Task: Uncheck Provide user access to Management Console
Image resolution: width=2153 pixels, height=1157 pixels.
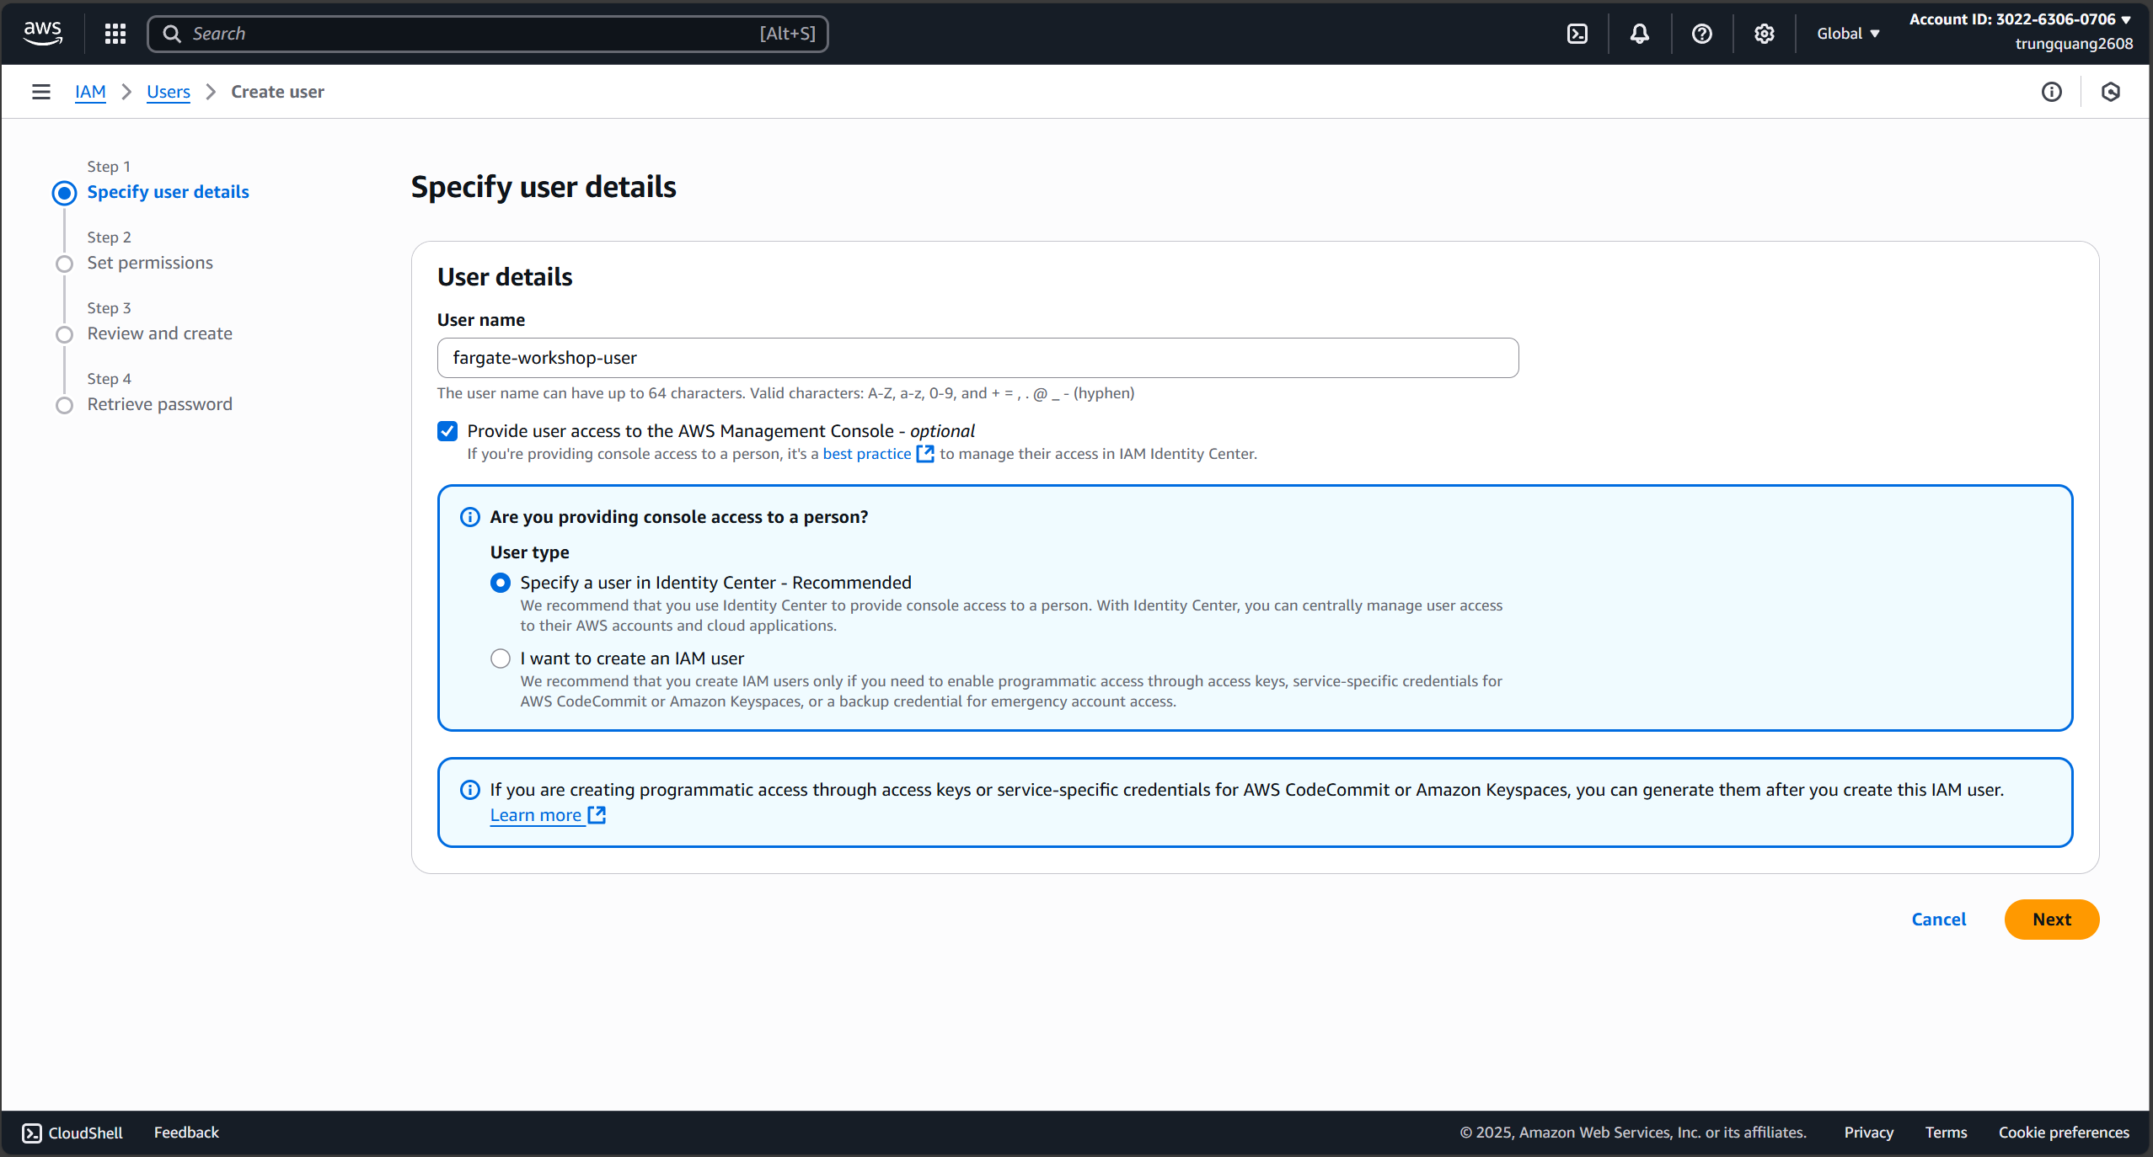Action: (x=447, y=431)
